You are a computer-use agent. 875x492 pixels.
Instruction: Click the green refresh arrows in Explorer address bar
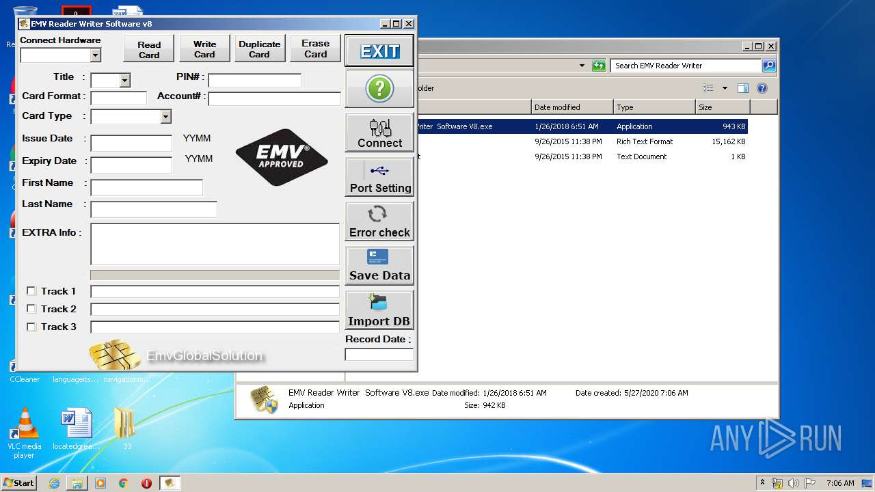pos(599,66)
